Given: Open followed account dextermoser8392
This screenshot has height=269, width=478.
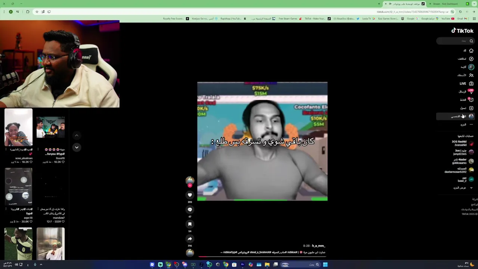Looking at the screenshot, I should (x=459, y=170).
